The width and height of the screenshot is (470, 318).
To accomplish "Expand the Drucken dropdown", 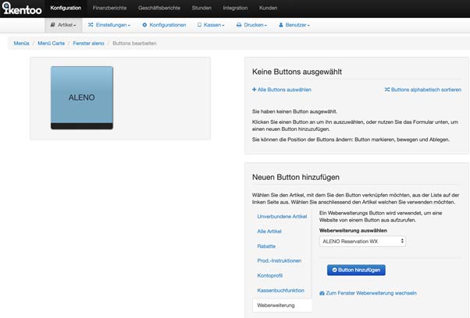I will point(251,25).
